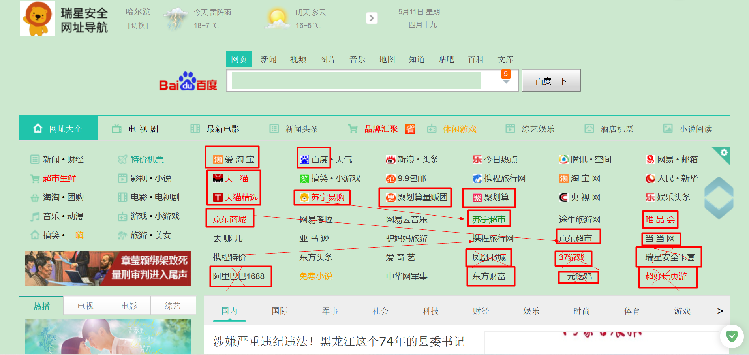
Task: Click the thunderstorm weather icon for today
Action: [x=176, y=19]
